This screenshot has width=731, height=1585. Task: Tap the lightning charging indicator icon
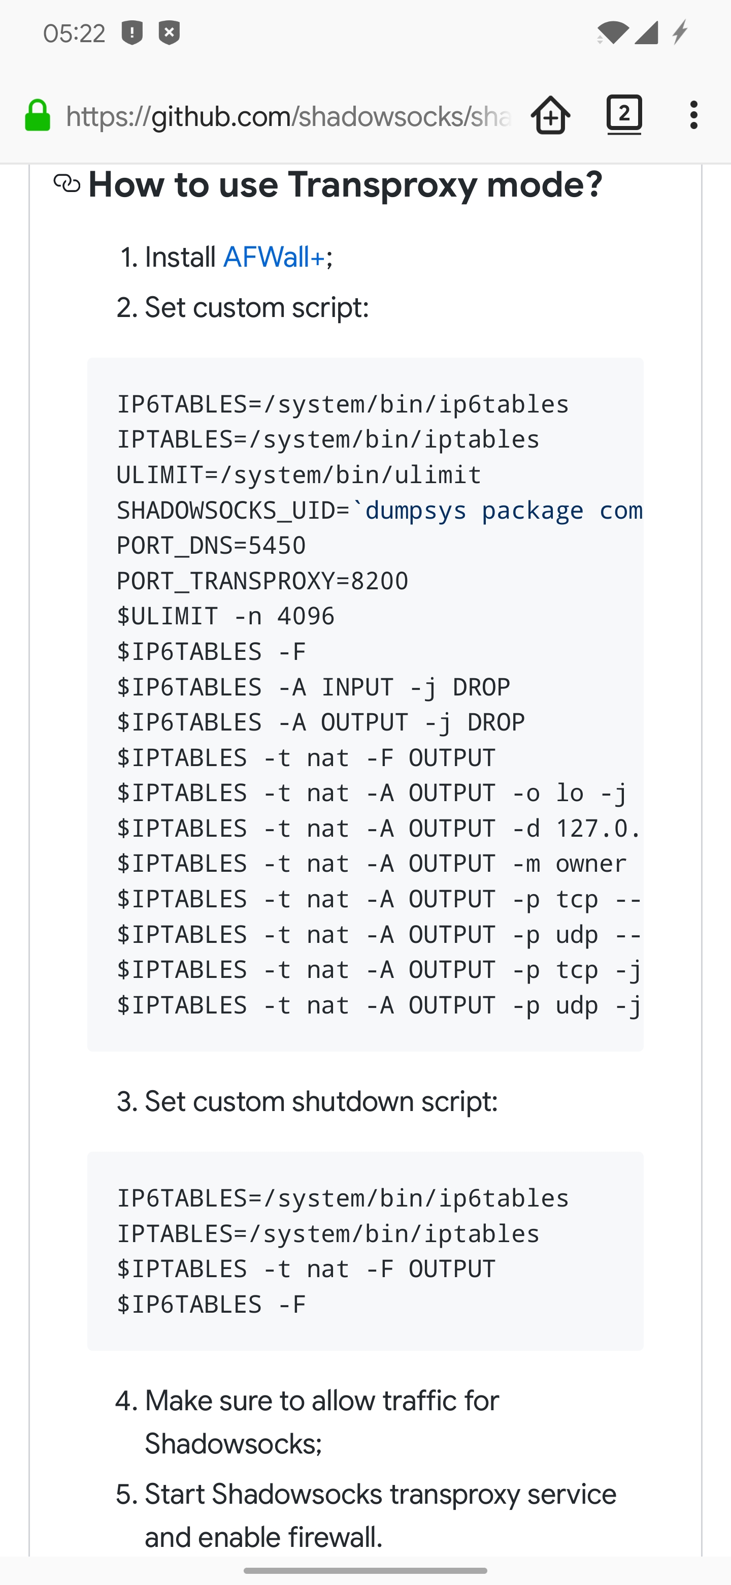(x=679, y=33)
